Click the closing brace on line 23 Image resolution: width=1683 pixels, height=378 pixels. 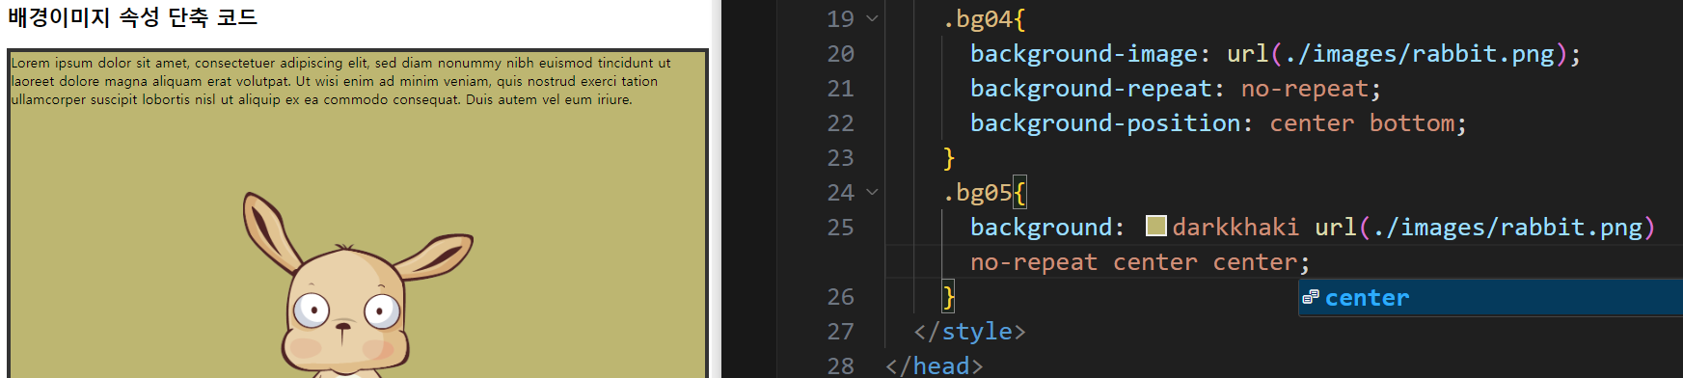(949, 157)
